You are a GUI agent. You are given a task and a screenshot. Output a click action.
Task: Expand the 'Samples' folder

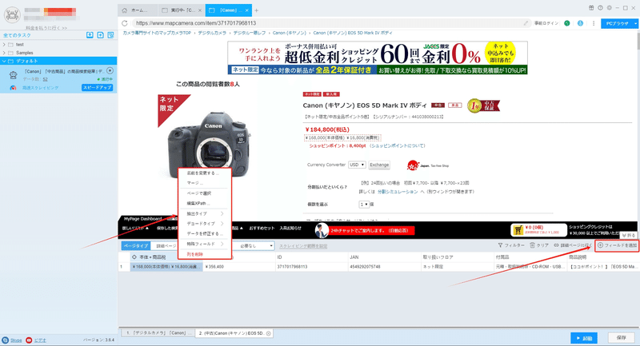(4, 53)
